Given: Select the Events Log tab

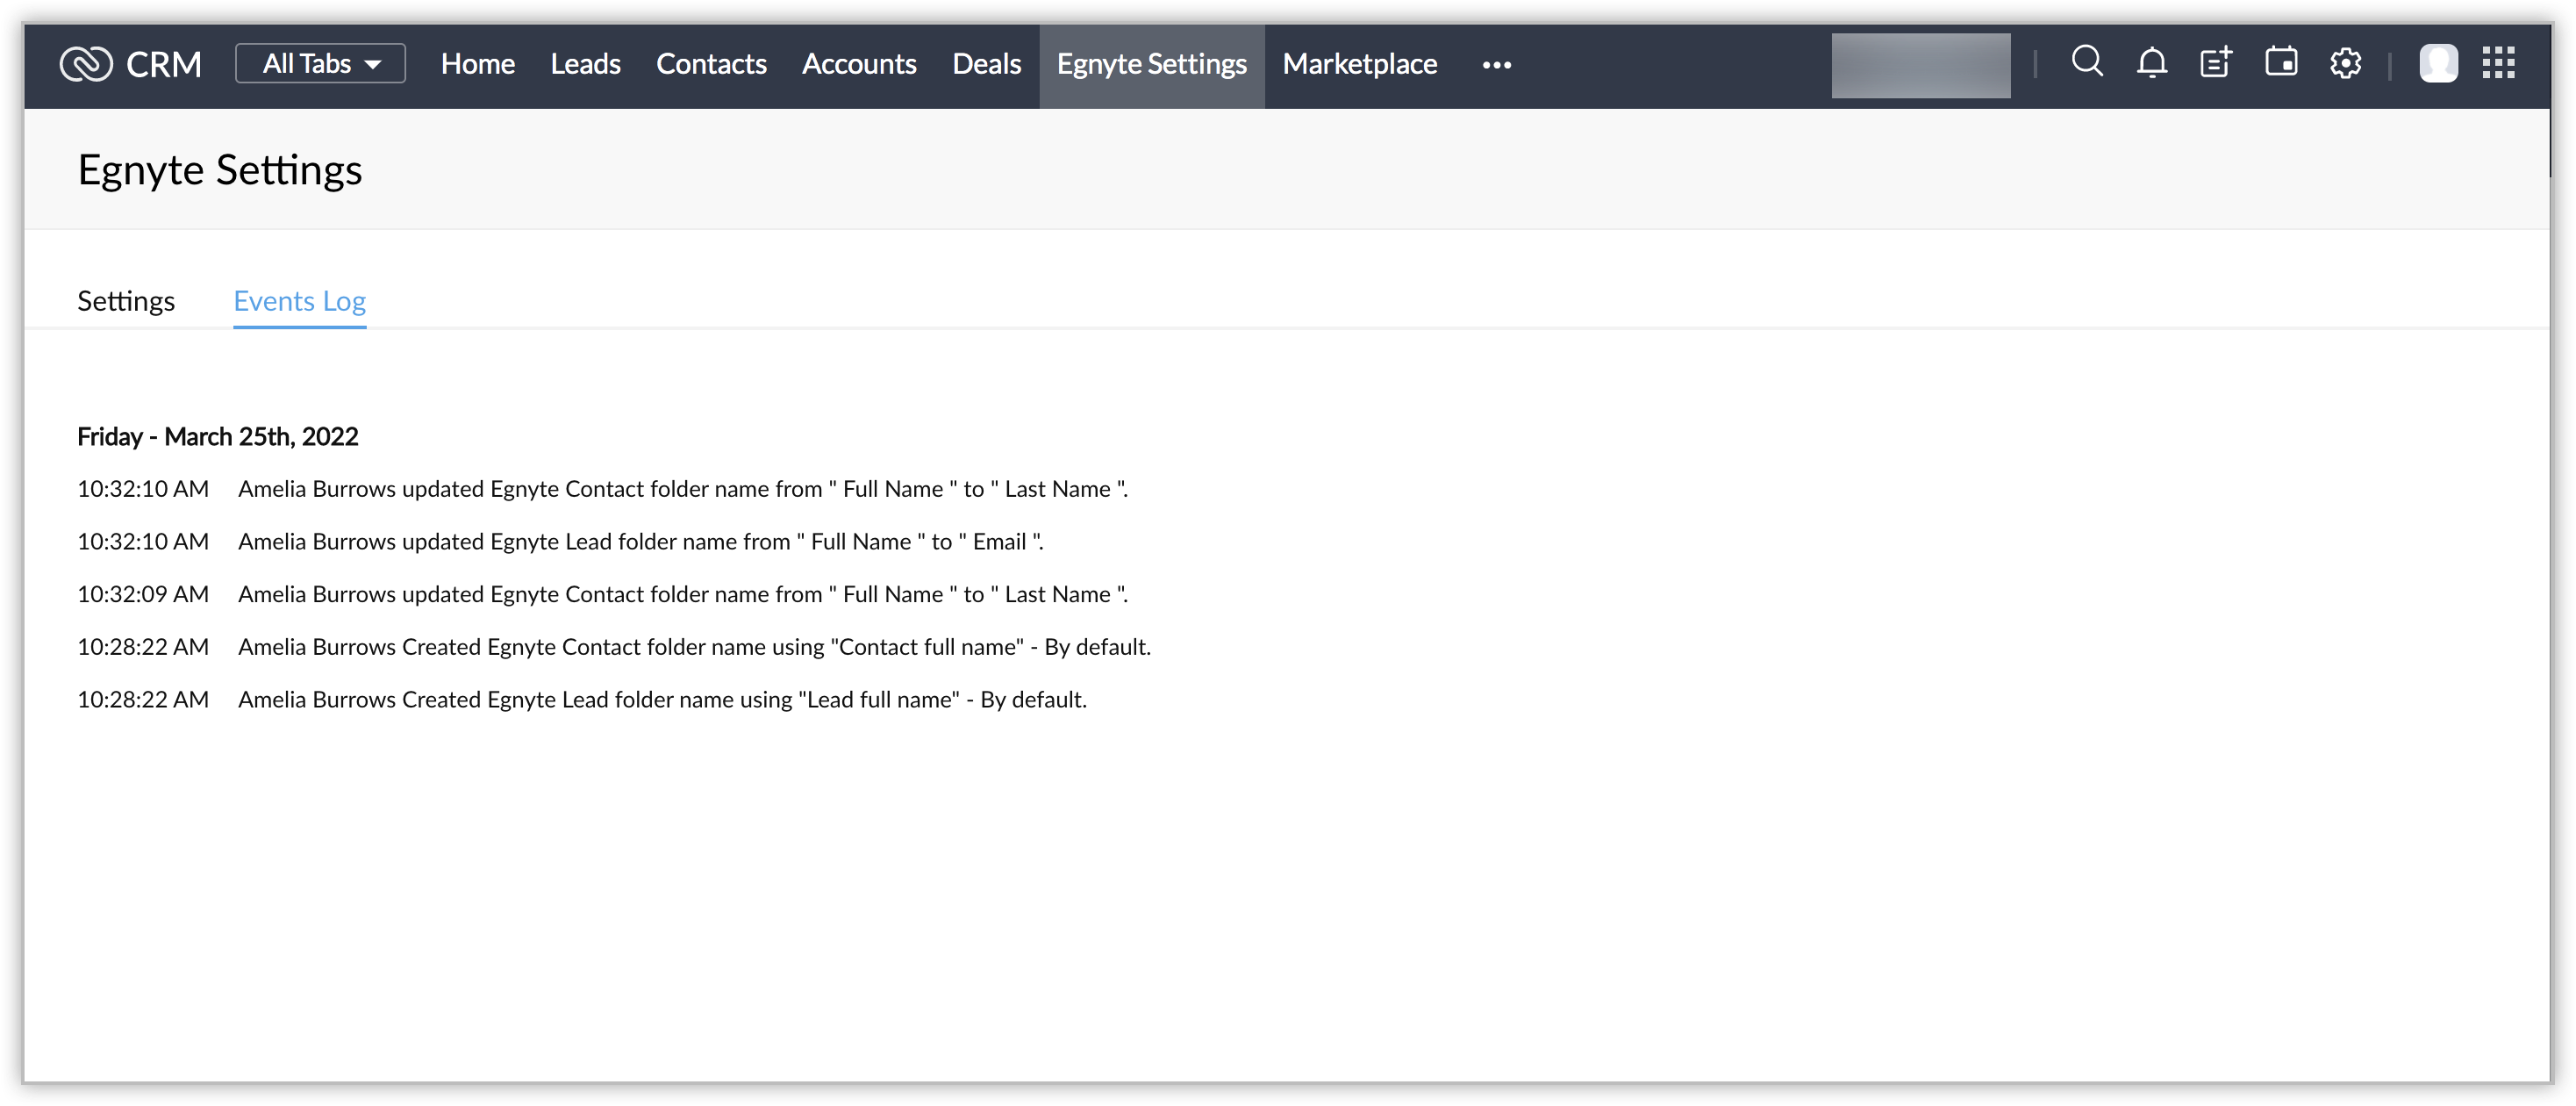Looking at the screenshot, I should pos(299,301).
